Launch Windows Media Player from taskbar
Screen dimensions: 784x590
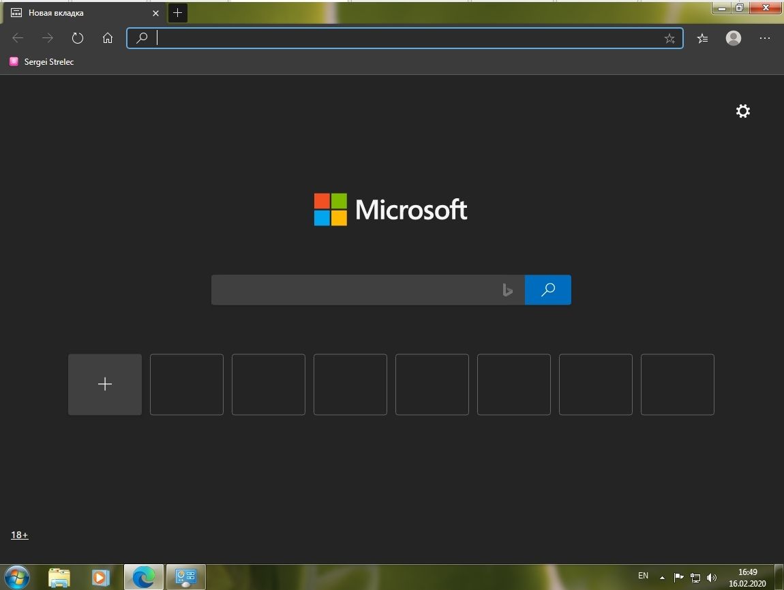[100, 578]
